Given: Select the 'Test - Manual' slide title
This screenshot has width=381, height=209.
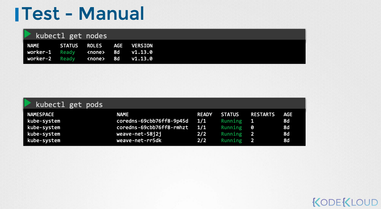Looking at the screenshot, I should tap(83, 14).
